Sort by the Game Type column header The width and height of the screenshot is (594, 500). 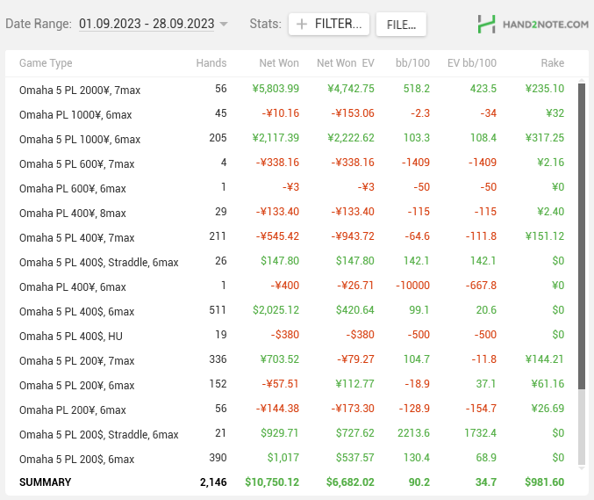coord(46,63)
